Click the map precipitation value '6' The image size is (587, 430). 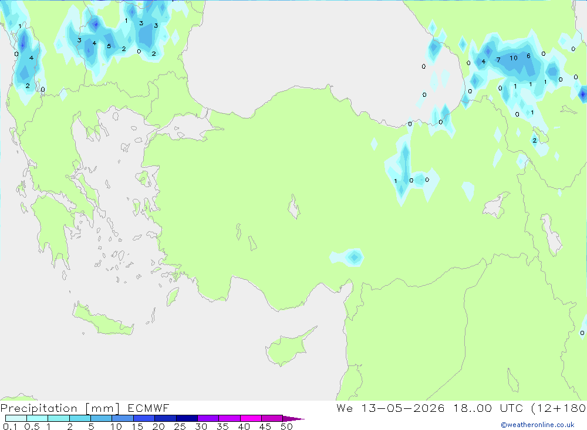[x=529, y=56]
